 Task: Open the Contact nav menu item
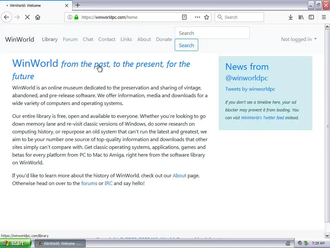click(x=107, y=39)
